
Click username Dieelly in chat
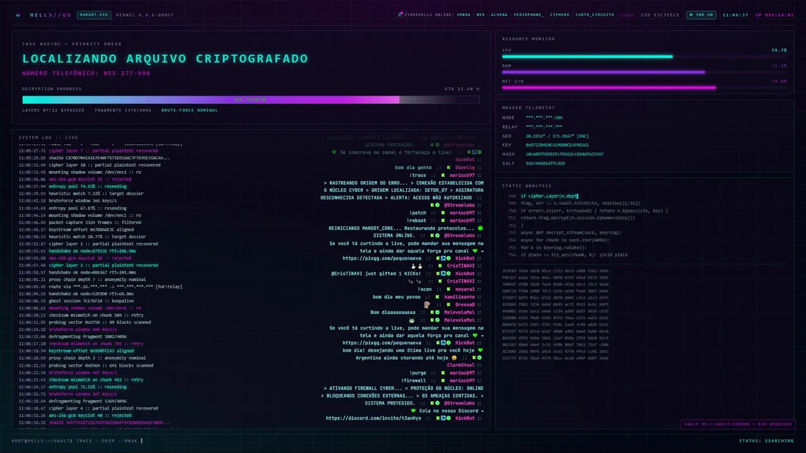465,167
